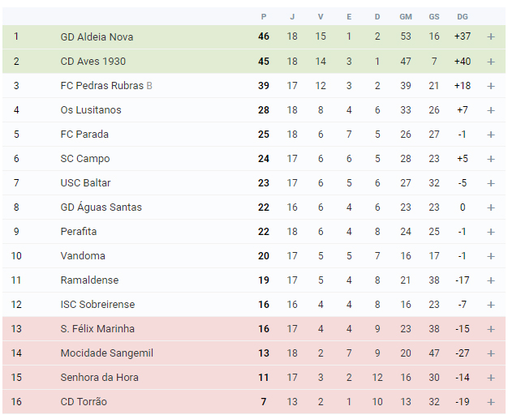Click plus icon on Perafita row
508x419 pixels.
490,232
